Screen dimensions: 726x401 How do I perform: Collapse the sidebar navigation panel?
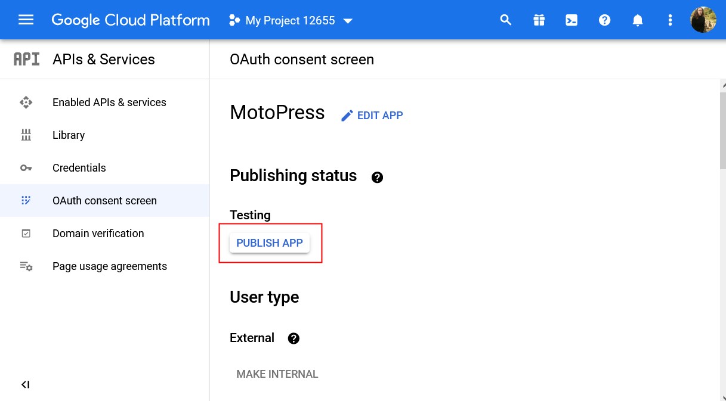pos(26,385)
